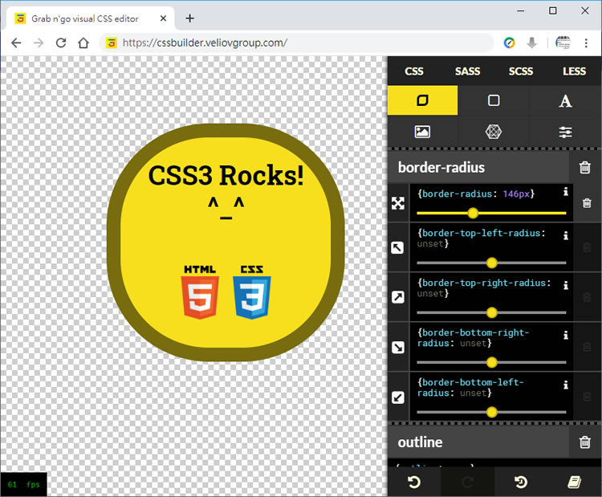Click the border-bottom-left-radius unset value
The width and height of the screenshot is (602, 497).
pyautogui.click(x=474, y=393)
